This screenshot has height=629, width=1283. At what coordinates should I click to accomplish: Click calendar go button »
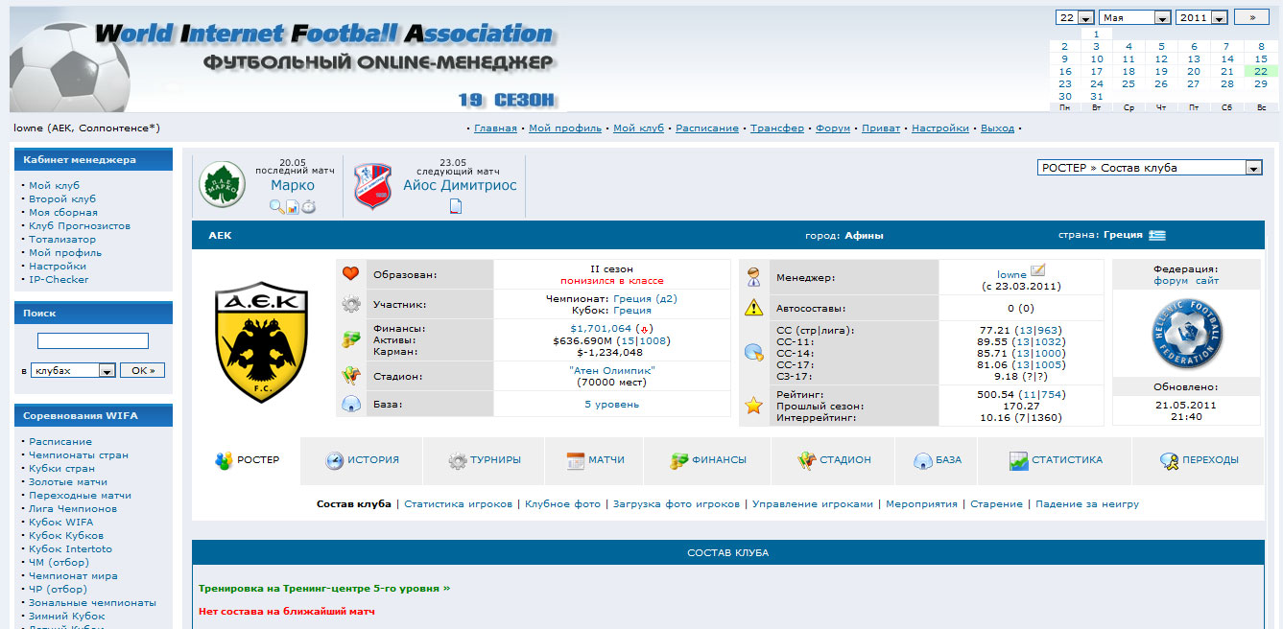[1251, 17]
